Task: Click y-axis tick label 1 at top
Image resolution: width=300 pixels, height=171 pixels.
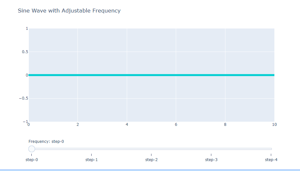Action: pos(27,28)
